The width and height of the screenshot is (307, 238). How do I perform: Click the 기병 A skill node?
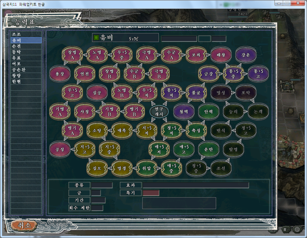(60, 111)
